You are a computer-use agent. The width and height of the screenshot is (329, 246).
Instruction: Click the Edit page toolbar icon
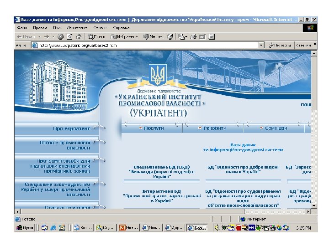point(202,36)
